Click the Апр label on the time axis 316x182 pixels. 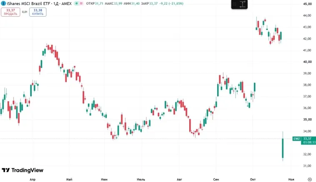click(x=33, y=180)
